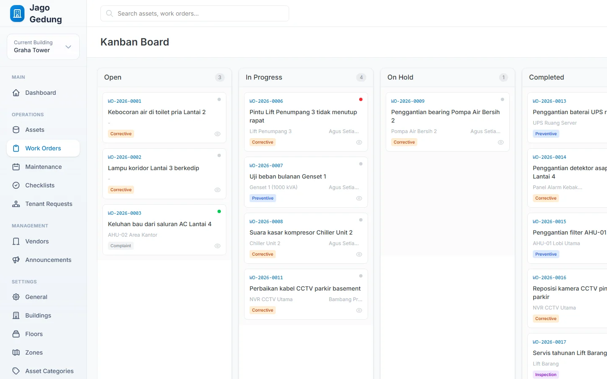Open work order WO-2026-0009 link

[408, 101]
